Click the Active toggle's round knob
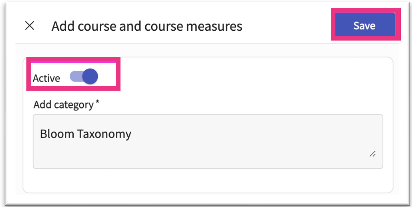This screenshot has height=207, width=412. 90,77
